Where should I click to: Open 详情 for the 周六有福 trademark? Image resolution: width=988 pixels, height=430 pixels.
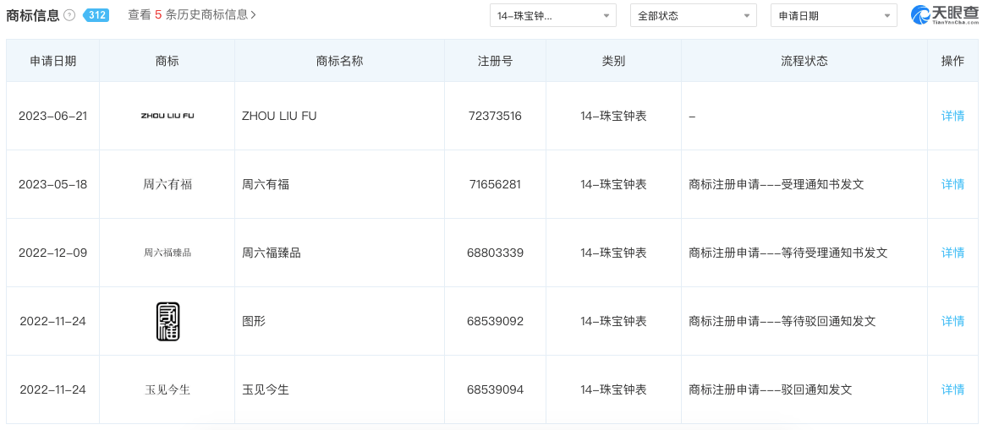[x=952, y=184]
